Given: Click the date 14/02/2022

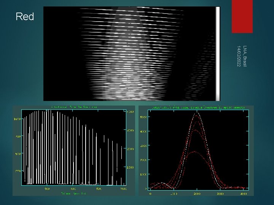Looking at the screenshot, I should pos(239,56).
